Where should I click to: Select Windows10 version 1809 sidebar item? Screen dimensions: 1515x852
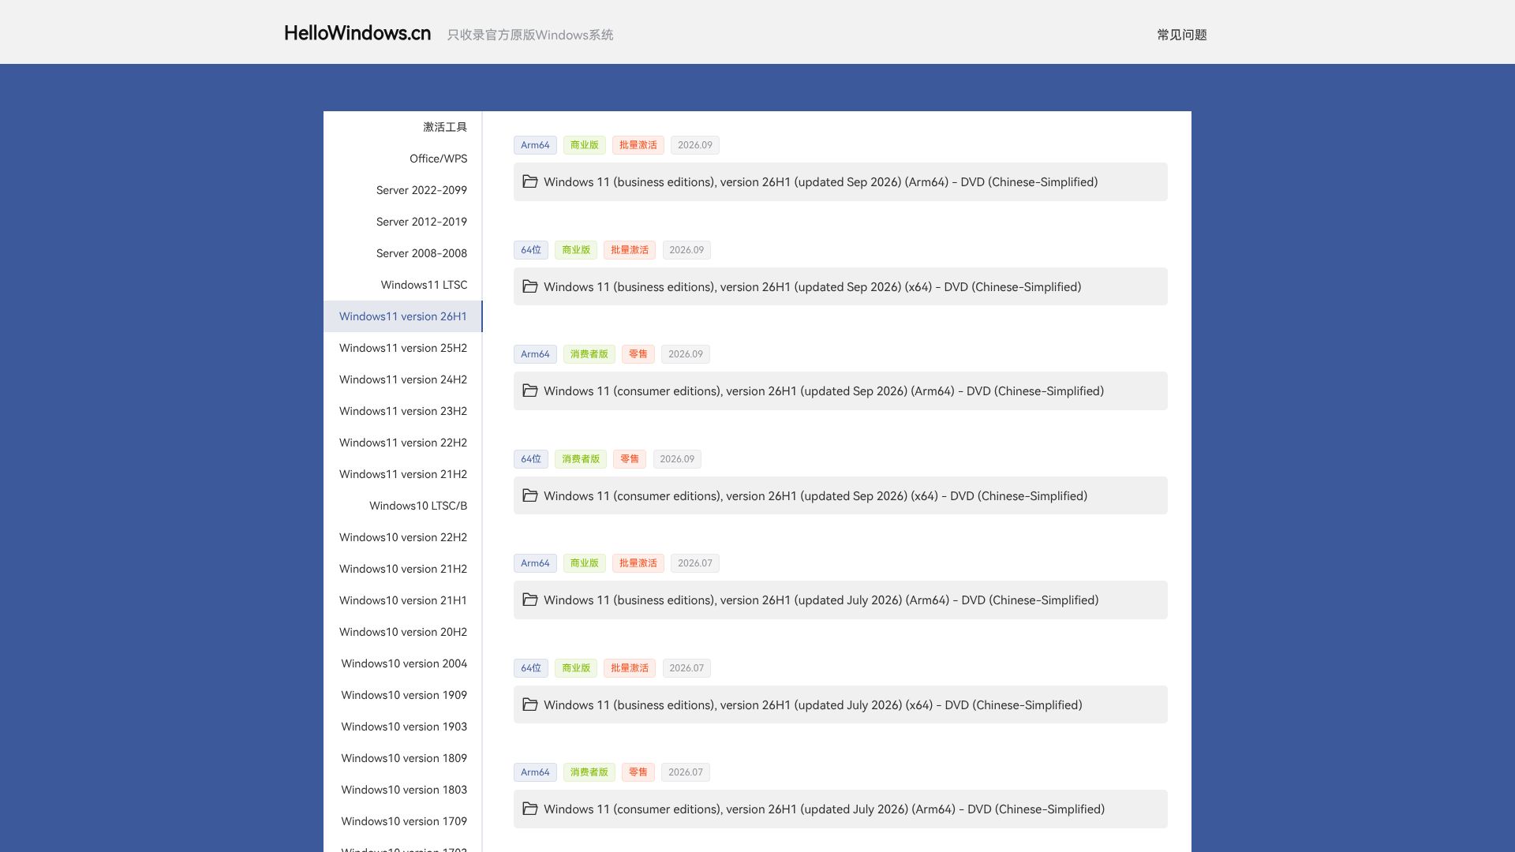(402, 758)
